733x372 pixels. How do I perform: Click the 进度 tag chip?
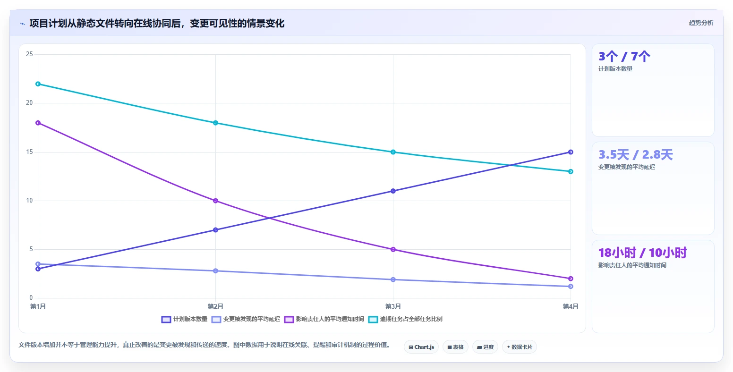click(485, 347)
